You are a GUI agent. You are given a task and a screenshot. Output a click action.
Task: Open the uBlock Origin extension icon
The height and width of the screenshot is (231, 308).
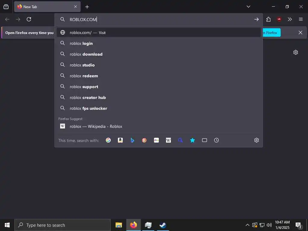coord(279,19)
